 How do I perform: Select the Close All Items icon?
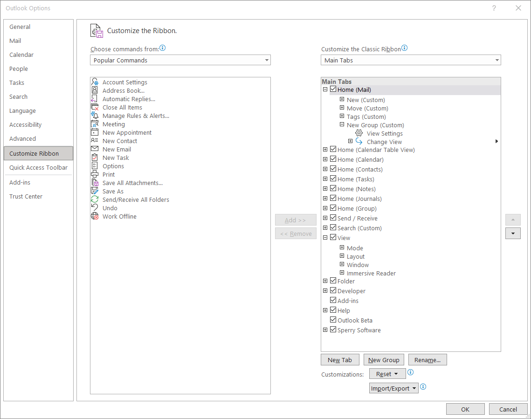[x=95, y=107]
